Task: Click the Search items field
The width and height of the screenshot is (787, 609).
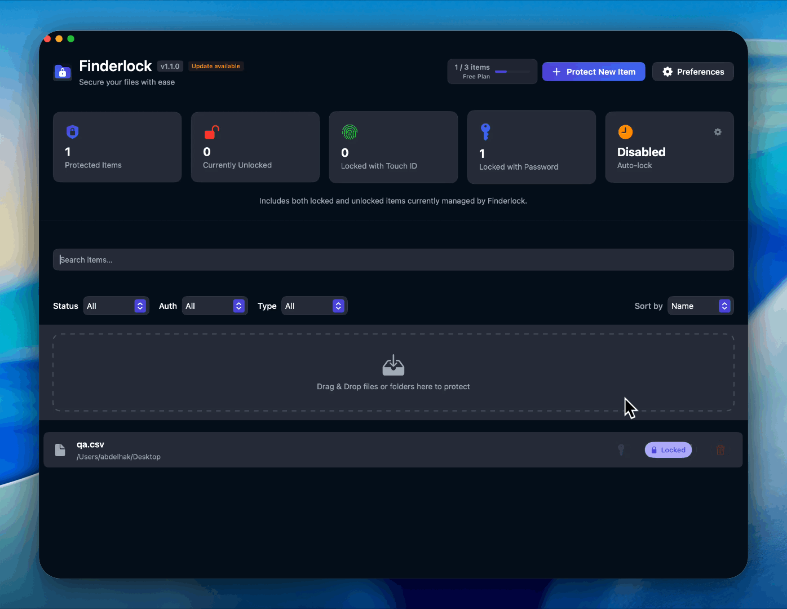Action: (x=393, y=260)
